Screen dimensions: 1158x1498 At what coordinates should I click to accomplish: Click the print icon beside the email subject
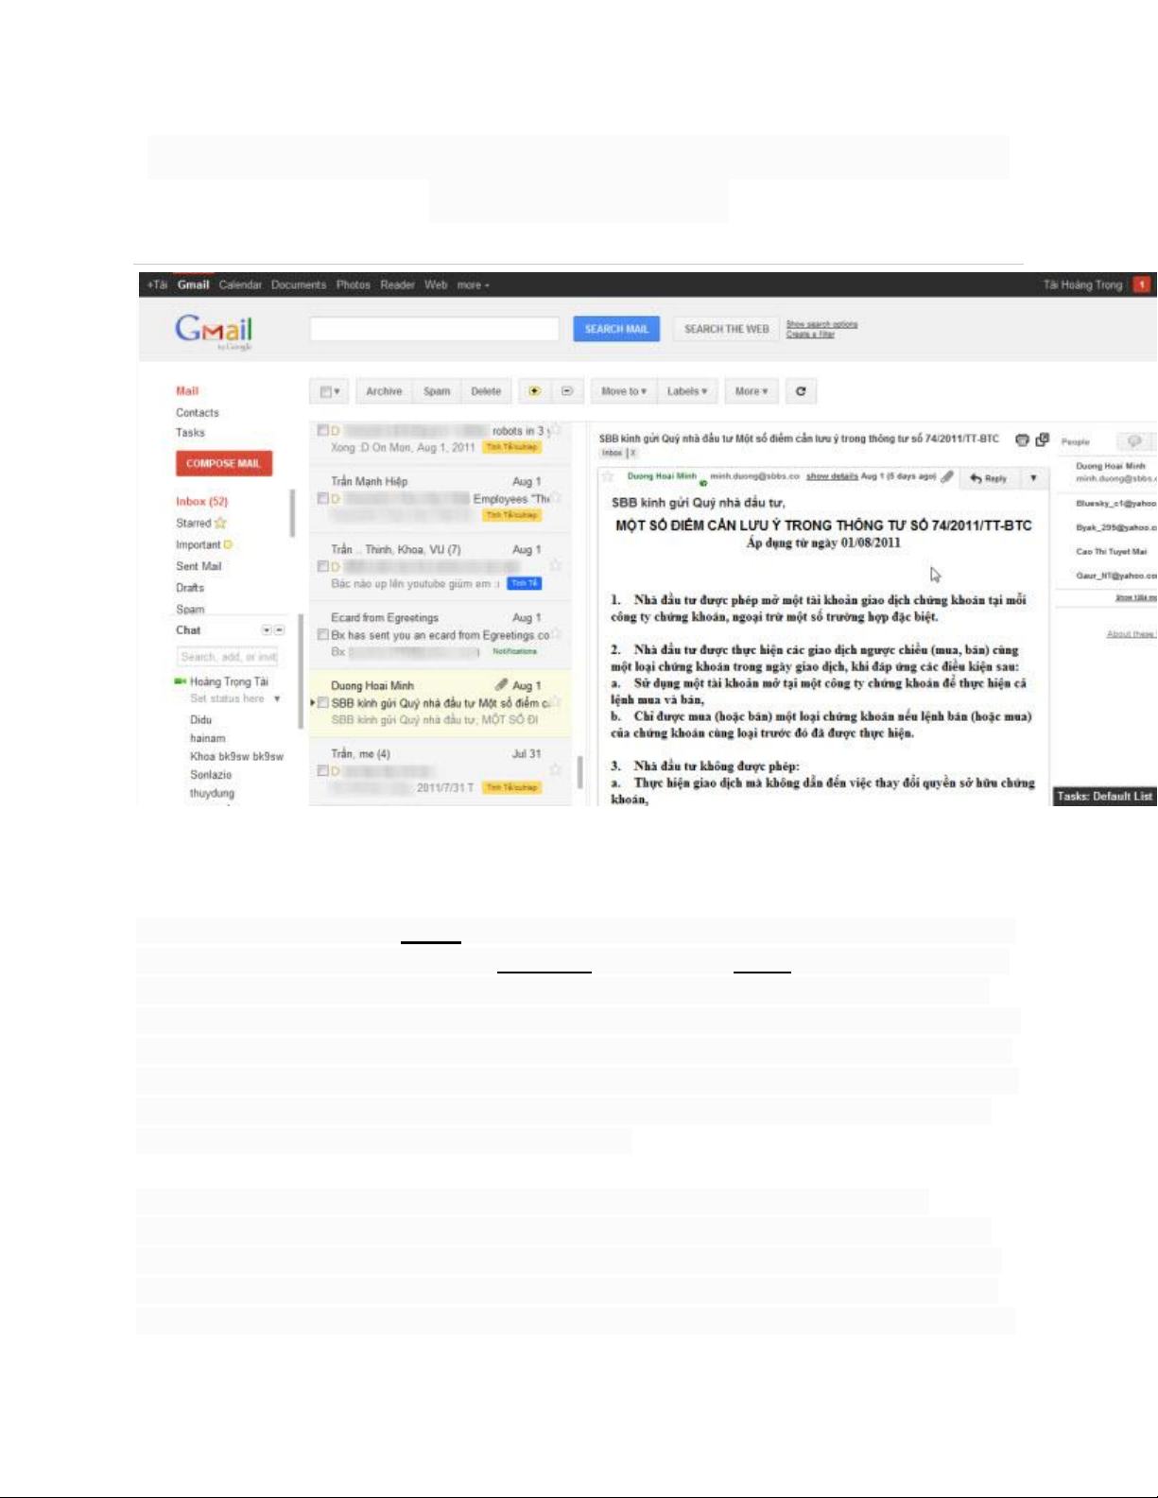click(x=1022, y=439)
